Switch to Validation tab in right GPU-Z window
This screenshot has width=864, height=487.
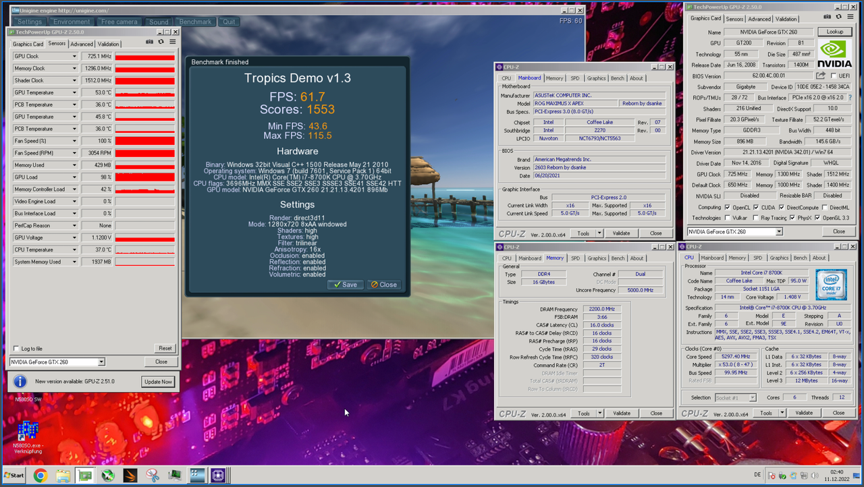tap(786, 19)
